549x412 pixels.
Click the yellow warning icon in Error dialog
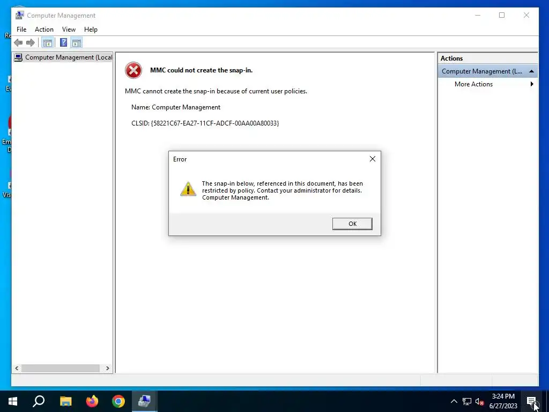click(x=188, y=189)
